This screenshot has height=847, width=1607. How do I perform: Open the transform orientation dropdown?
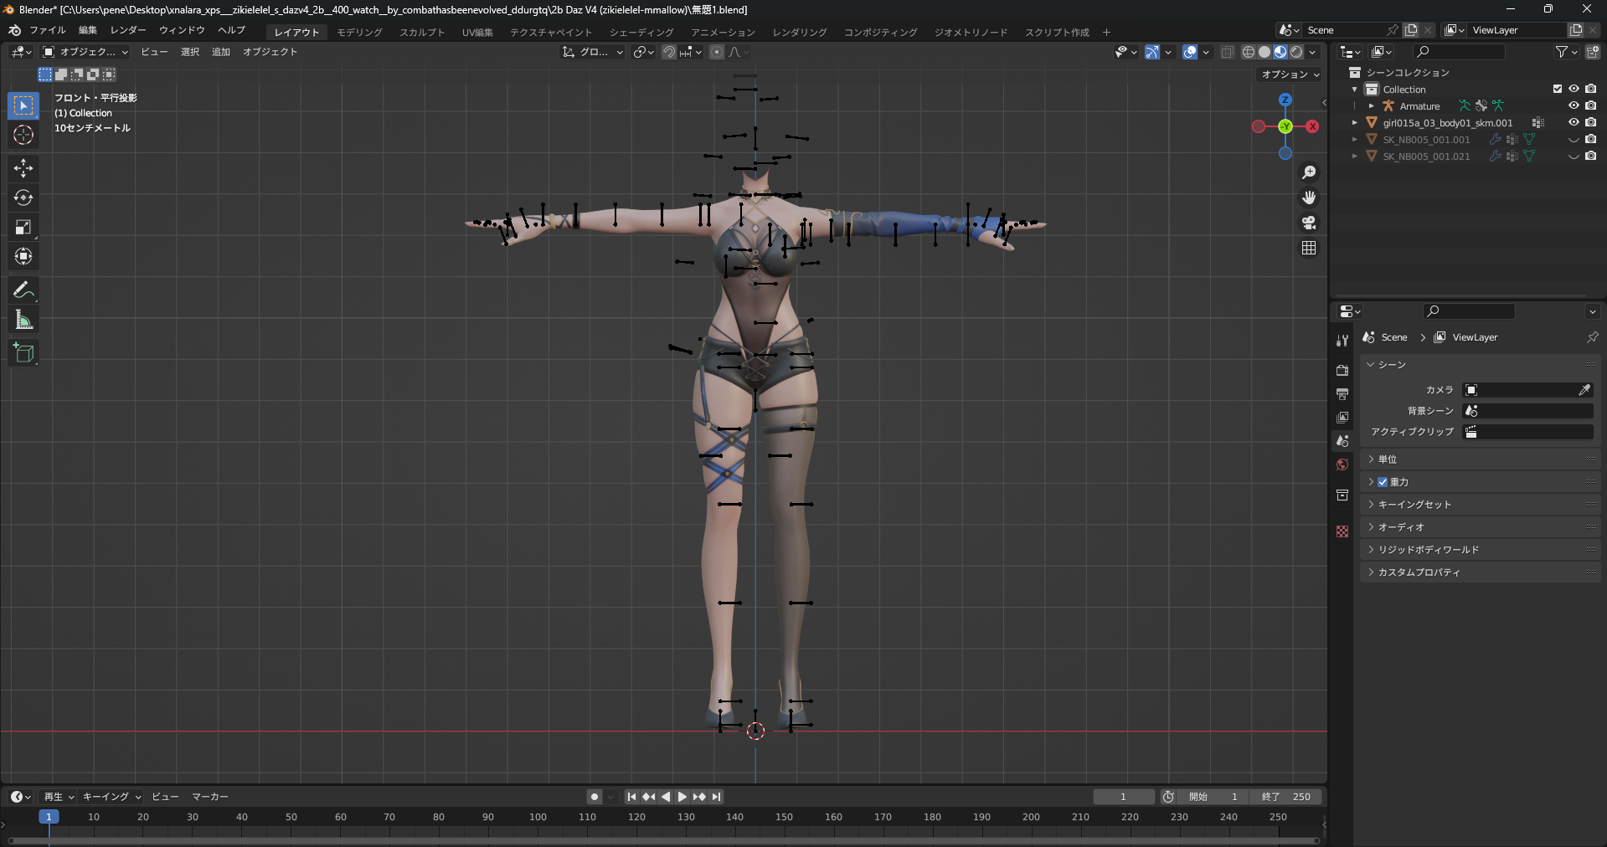[593, 52]
